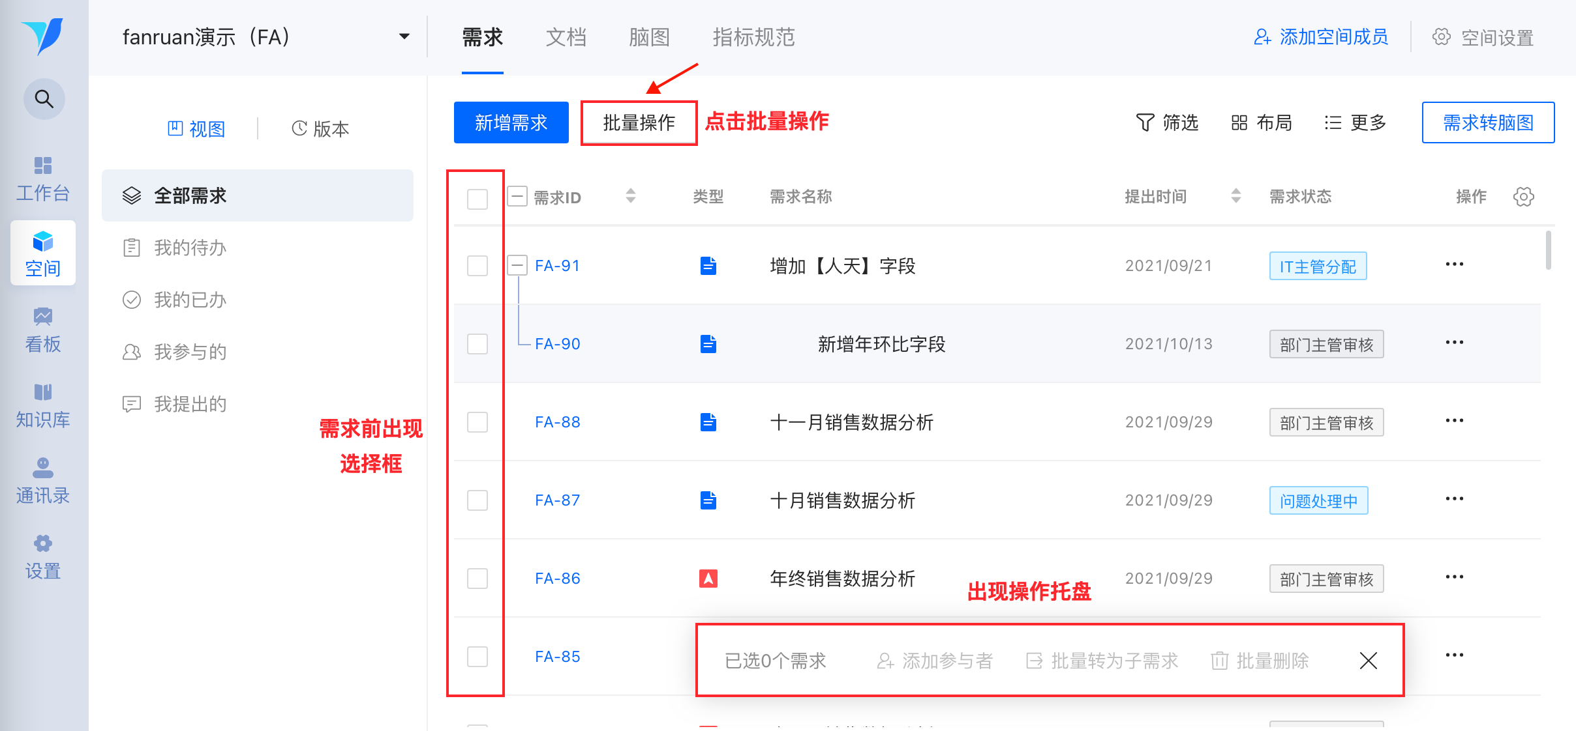Sort by the 提出时间 column arrows
The image size is (1576, 731).
tap(1235, 196)
